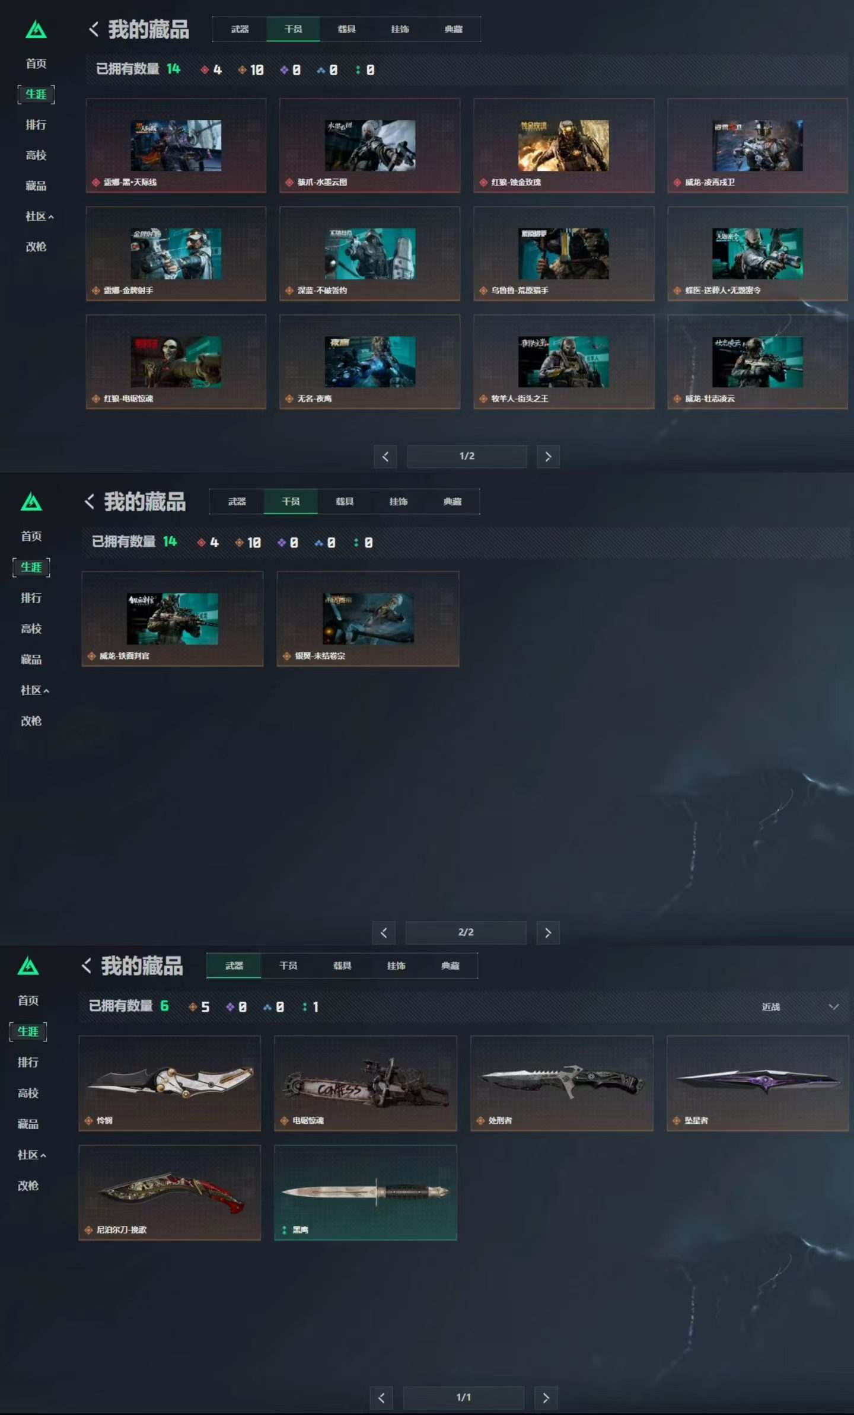
Task: Open the 坠星者 blade card
Action: [x=757, y=1083]
